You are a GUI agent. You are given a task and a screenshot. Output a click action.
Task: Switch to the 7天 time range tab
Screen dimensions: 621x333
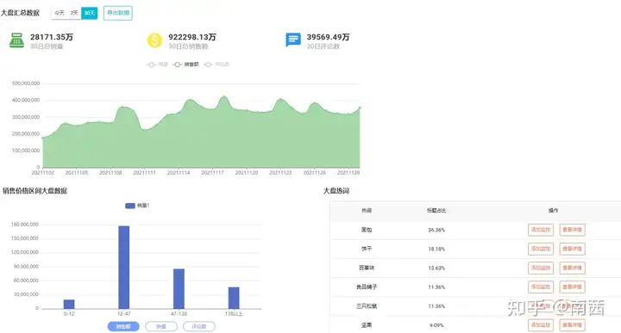74,13
